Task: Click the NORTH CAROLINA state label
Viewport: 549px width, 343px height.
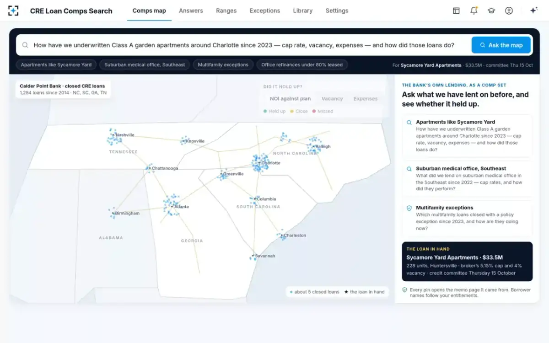Action: [x=295, y=153]
